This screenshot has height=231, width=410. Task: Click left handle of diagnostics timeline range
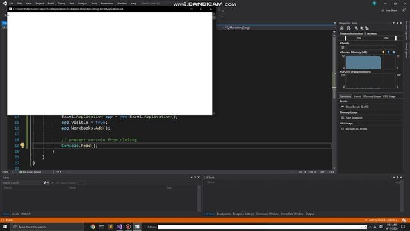tap(345, 38)
